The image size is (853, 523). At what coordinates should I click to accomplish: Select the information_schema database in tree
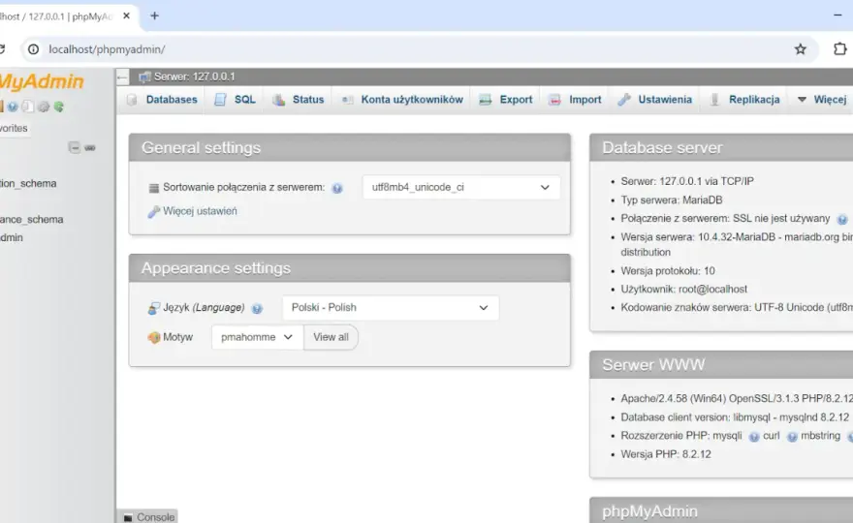pos(28,183)
